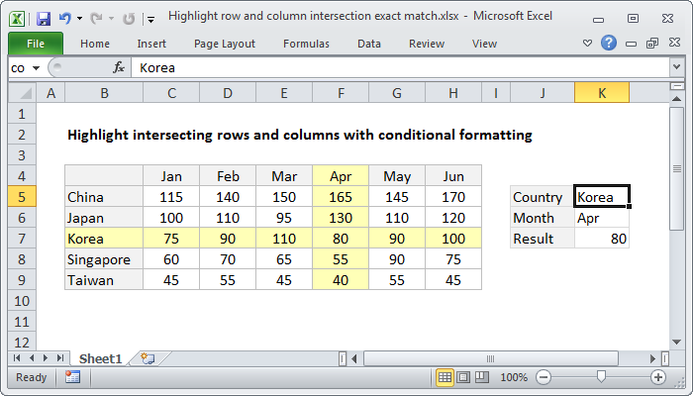The height and width of the screenshot is (396, 693).
Task: Restore the workbook window icon
Action: pos(651,43)
